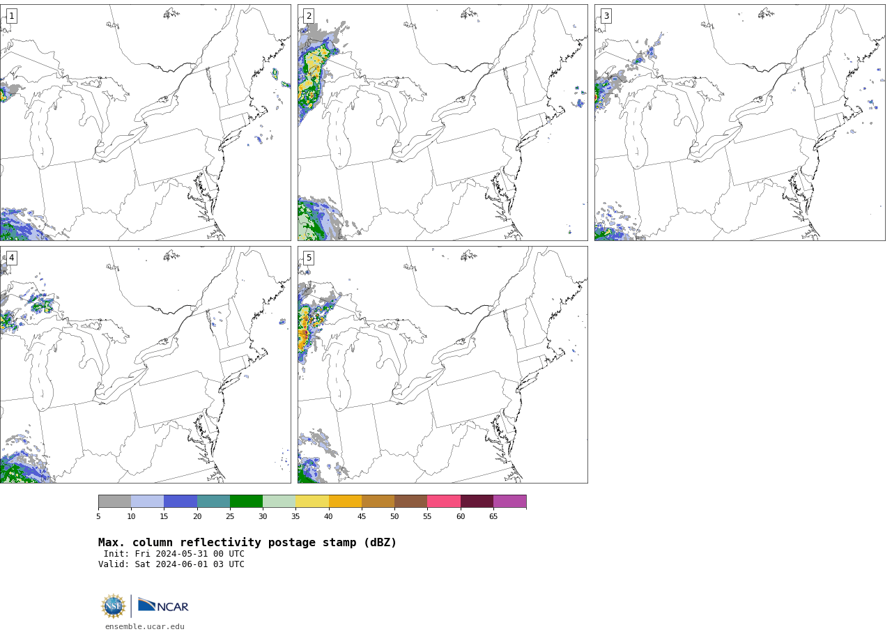
Task: Click the colorbar tick label 65
Action: click(x=493, y=516)
